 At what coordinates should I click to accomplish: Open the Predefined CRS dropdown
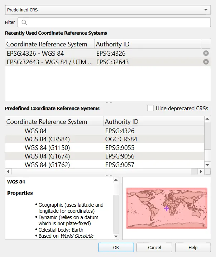click(108, 10)
